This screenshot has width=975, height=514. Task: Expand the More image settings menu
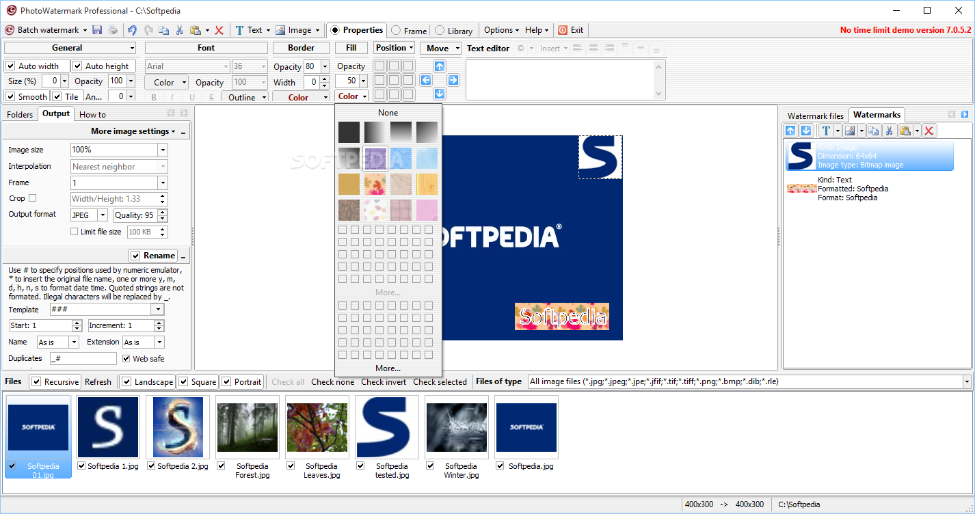tap(133, 131)
